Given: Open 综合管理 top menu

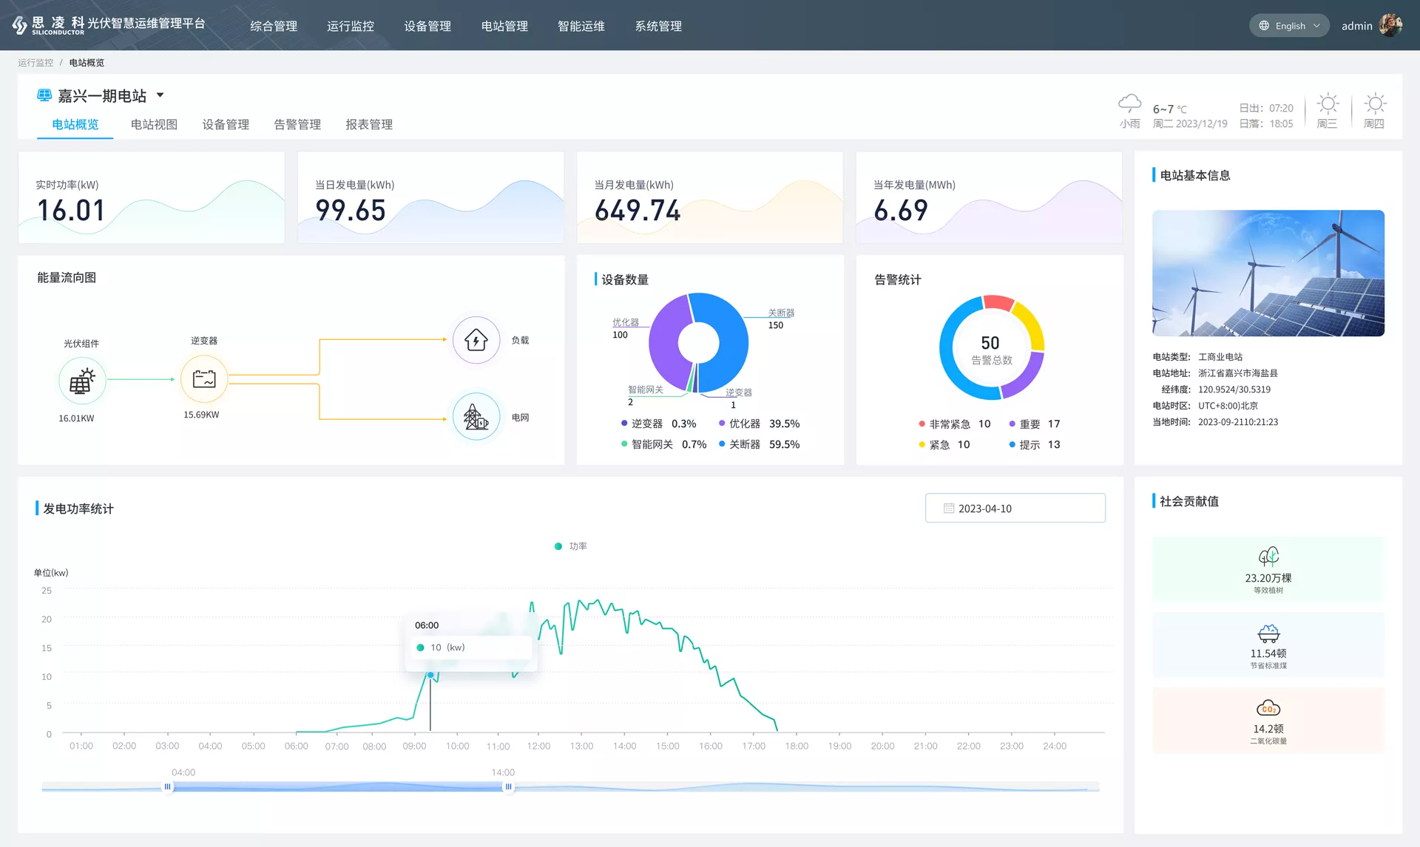Looking at the screenshot, I should tap(274, 26).
